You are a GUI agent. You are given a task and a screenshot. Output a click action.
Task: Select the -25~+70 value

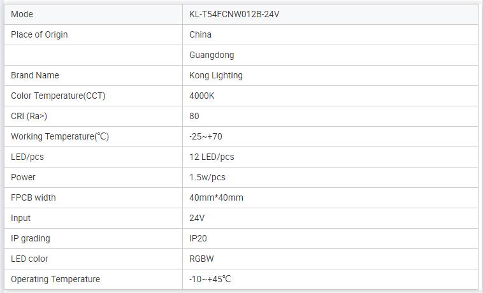tap(205, 136)
